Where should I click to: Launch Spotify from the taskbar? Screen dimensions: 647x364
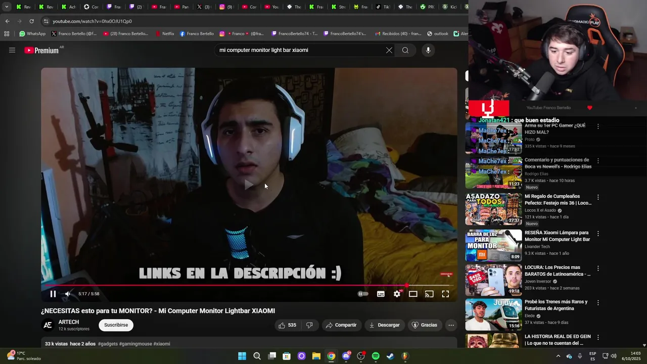376,356
